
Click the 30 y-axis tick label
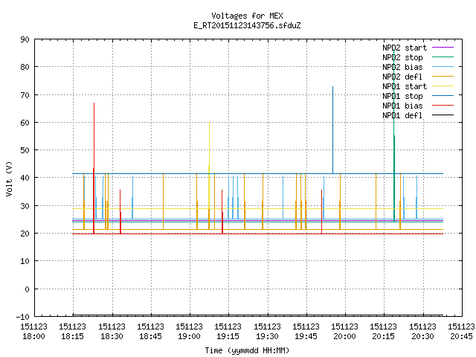tap(25, 206)
